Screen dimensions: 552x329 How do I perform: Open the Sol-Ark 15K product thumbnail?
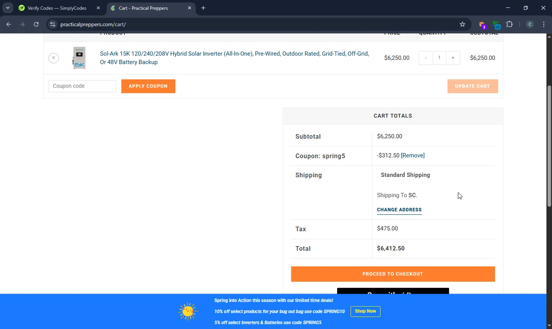[x=79, y=58]
